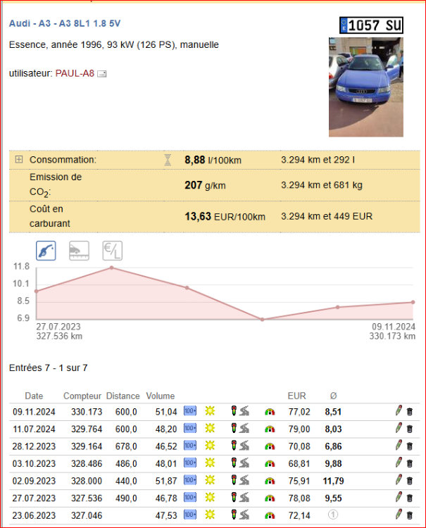Delete the 09.11.2024 entry

coord(410,412)
